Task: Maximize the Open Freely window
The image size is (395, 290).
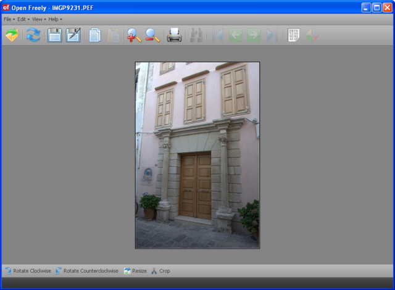Action: (x=377, y=7)
